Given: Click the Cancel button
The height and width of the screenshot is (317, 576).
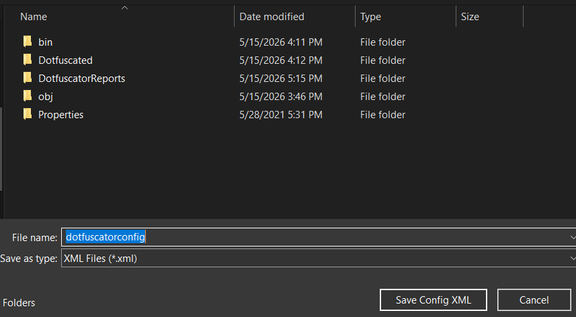Looking at the screenshot, I should [534, 300].
